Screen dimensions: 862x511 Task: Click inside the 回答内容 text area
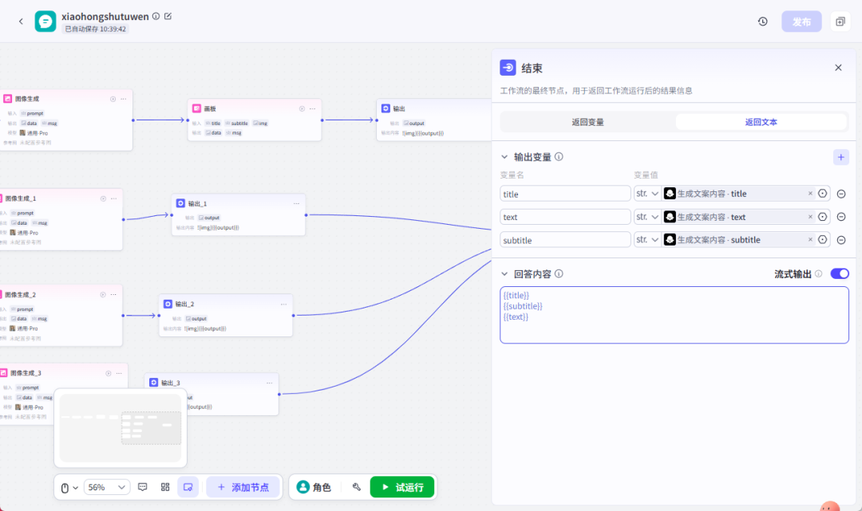click(674, 315)
